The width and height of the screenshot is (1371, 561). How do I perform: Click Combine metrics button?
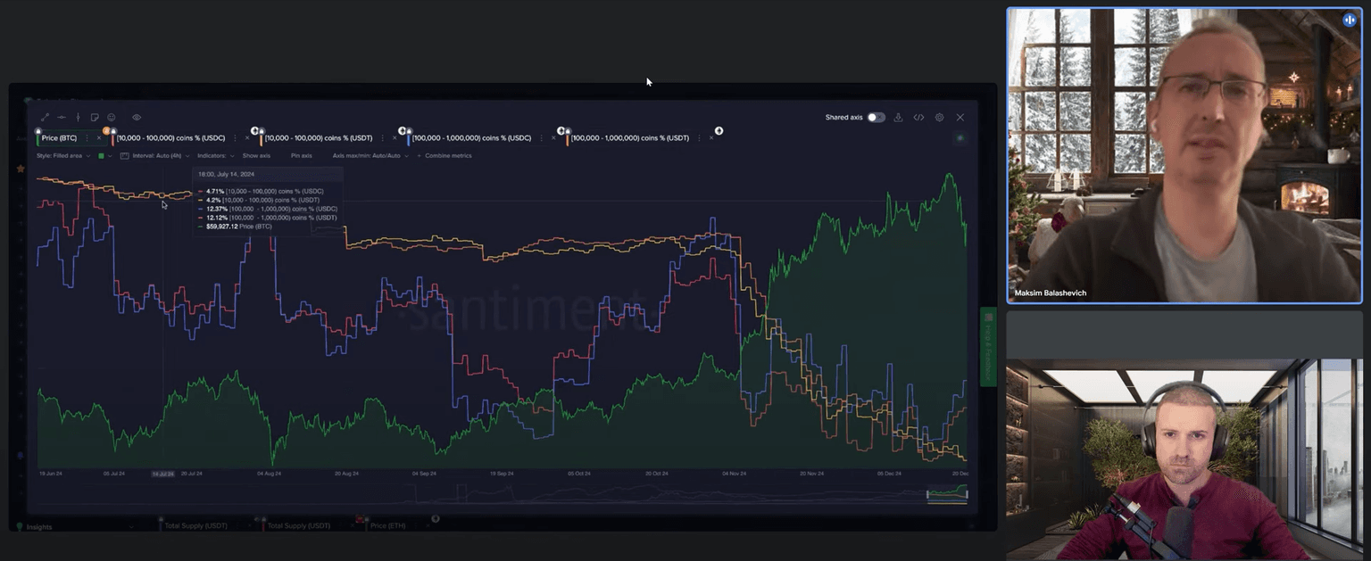click(x=447, y=156)
